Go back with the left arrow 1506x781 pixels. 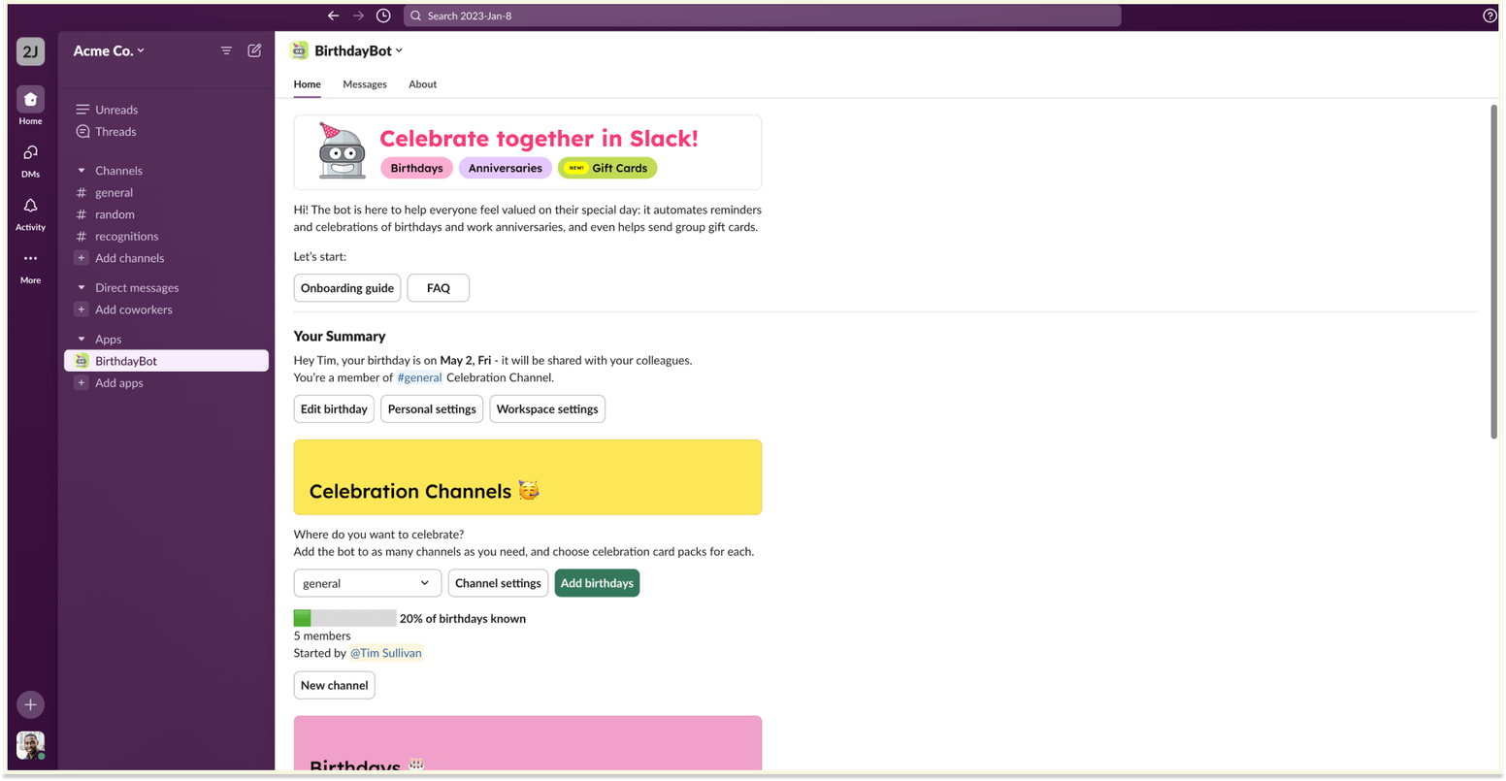pyautogui.click(x=333, y=16)
